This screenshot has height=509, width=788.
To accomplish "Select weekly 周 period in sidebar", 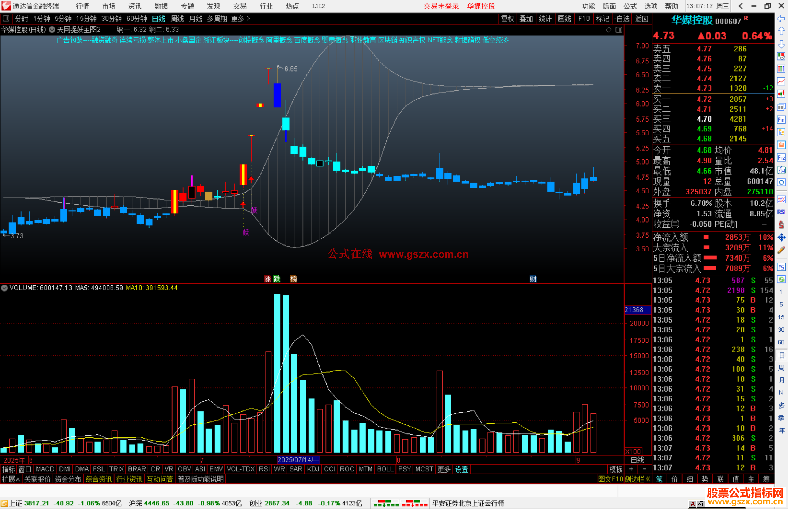I will 781,367.
